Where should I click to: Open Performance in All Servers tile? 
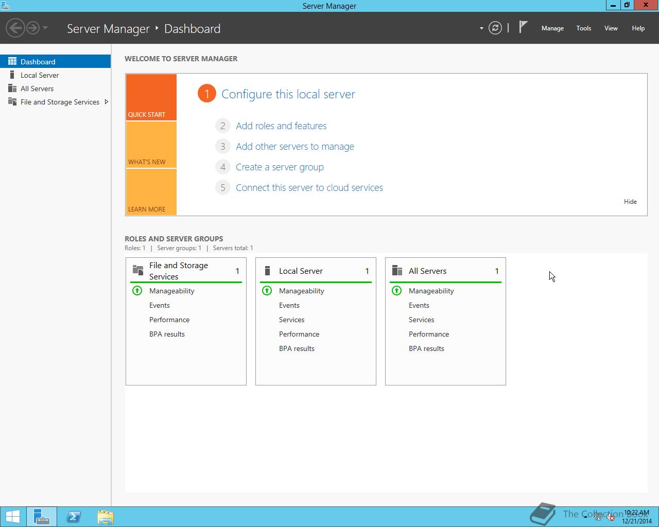[x=429, y=334]
